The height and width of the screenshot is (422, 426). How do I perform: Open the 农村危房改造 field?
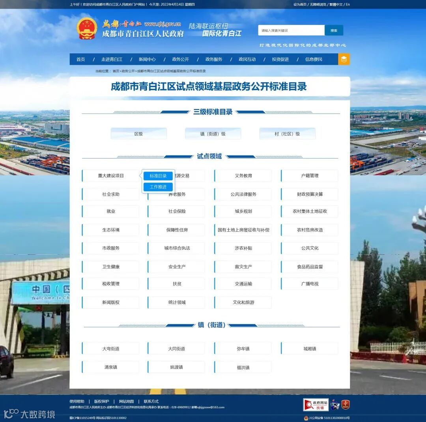pyautogui.click(x=310, y=230)
